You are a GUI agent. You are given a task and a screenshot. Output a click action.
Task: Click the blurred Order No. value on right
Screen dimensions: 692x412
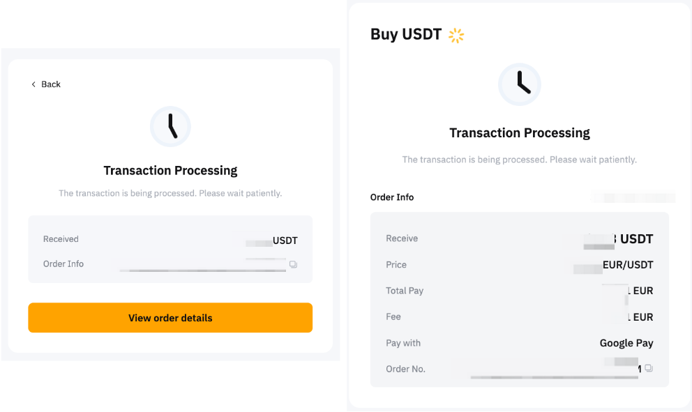point(558,372)
